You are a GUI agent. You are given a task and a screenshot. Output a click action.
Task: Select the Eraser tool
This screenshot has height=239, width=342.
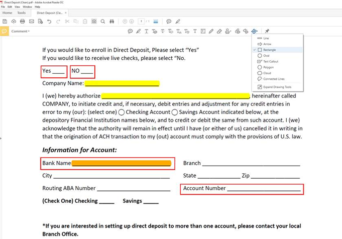point(219,31)
